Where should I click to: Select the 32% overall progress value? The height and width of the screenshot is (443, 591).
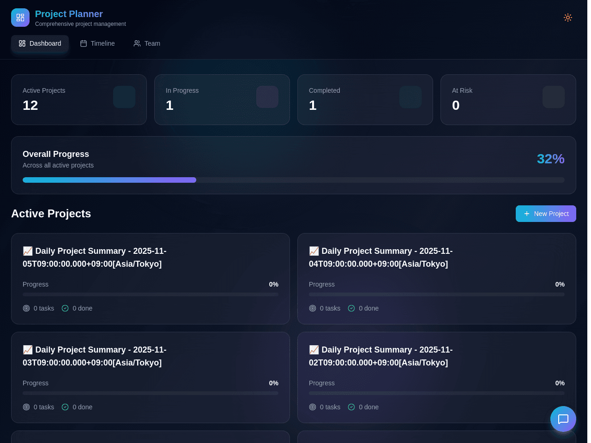(x=551, y=159)
